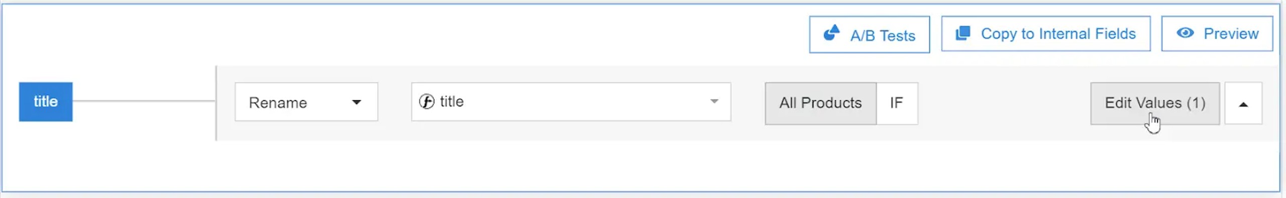Expand the title source field dropdown arrow
Viewport: 1286px width, 198px height.
[714, 102]
